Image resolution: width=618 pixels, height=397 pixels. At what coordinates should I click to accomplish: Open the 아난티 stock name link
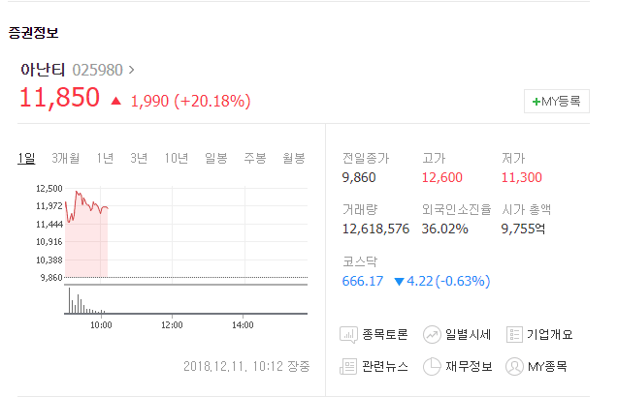[43, 70]
